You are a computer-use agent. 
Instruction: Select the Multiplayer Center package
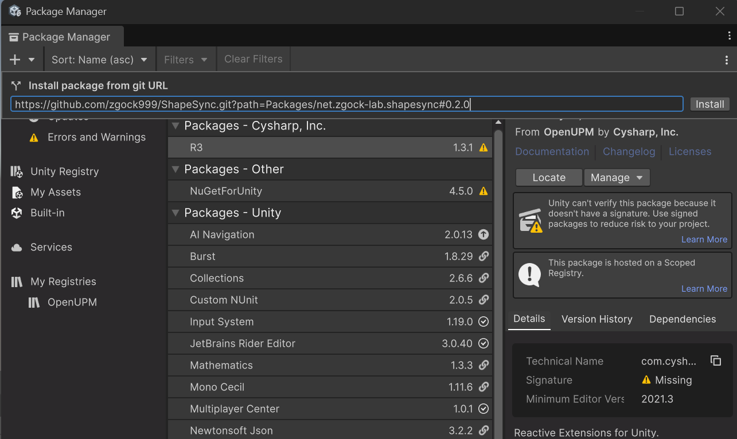pyautogui.click(x=330, y=409)
